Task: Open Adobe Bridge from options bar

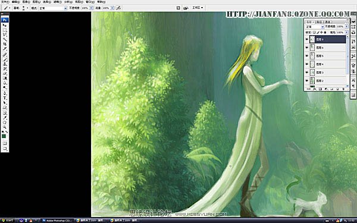Action: click(x=186, y=8)
